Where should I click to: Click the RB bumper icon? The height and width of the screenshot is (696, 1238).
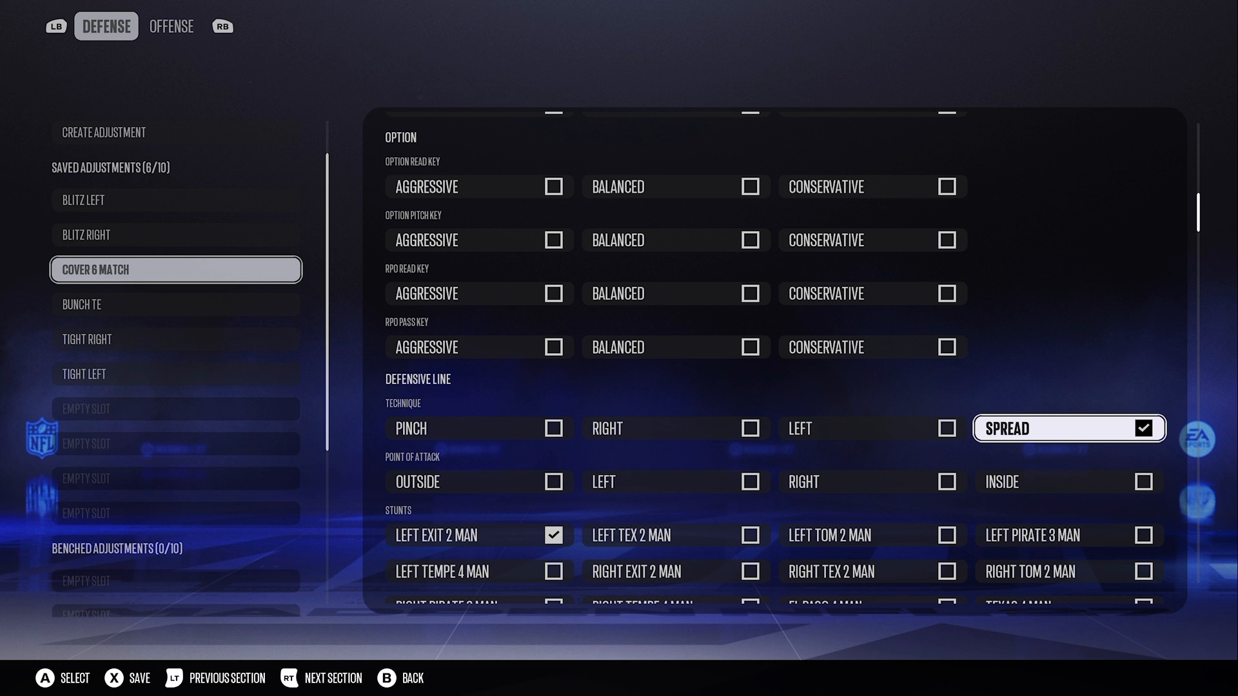tap(222, 26)
